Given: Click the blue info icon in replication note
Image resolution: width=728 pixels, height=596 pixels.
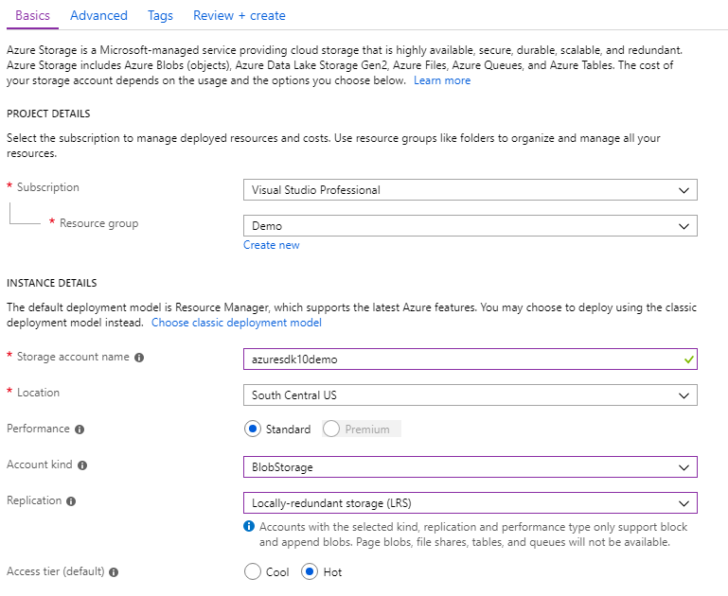Looking at the screenshot, I should [249, 526].
